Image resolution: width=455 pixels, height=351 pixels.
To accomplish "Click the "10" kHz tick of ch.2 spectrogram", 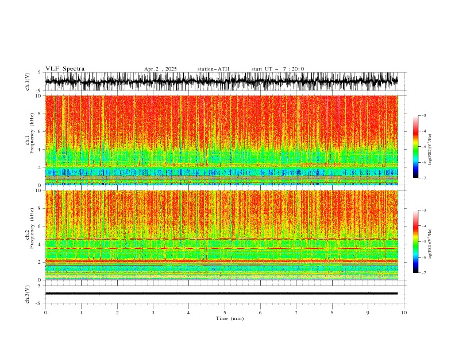I will point(39,190).
